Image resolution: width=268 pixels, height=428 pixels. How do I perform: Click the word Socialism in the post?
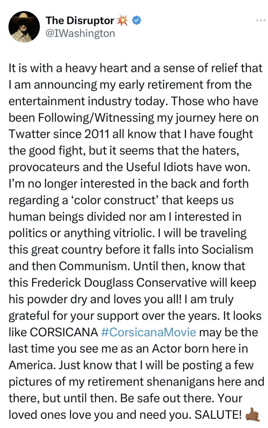[227, 249]
